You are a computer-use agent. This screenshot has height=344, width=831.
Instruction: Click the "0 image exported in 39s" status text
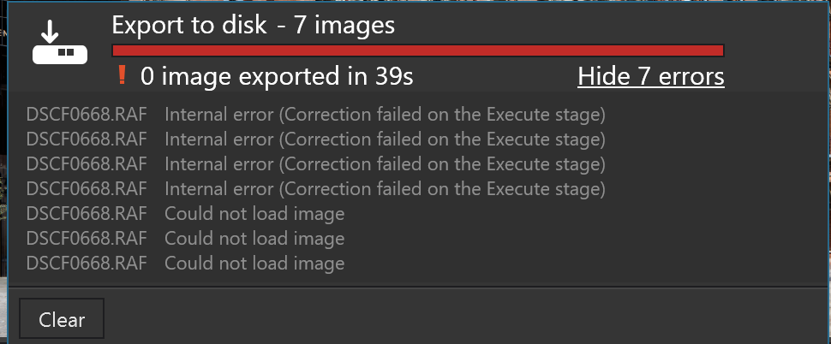click(277, 77)
